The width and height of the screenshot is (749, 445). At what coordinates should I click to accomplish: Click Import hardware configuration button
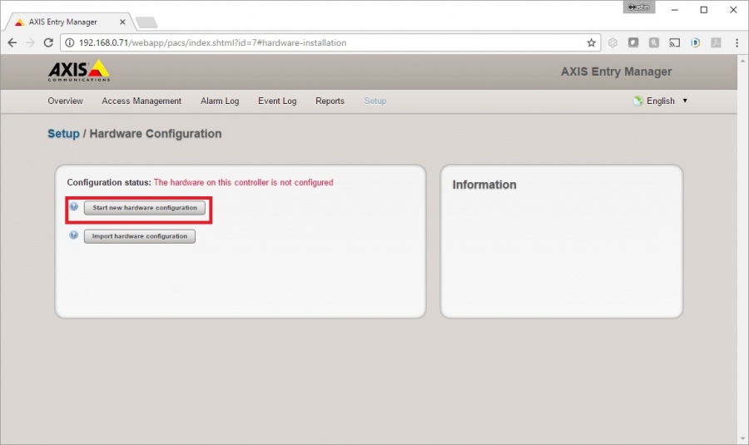click(x=140, y=236)
